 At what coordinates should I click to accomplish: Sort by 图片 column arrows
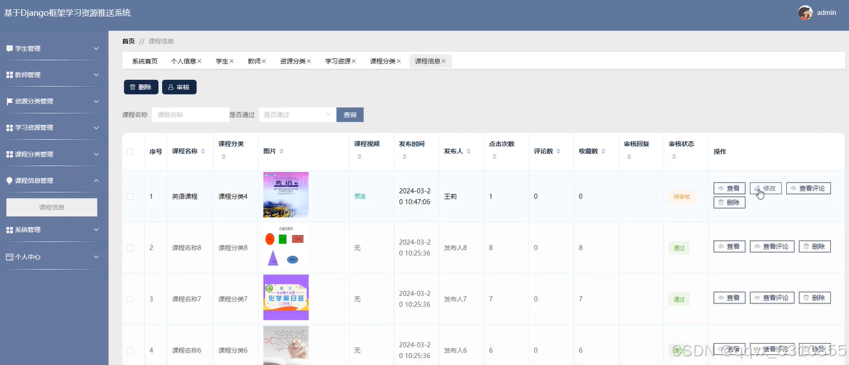click(281, 151)
